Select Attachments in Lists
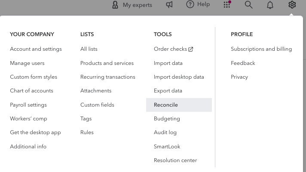The image size is (306, 172). pyautogui.click(x=96, y=91)
